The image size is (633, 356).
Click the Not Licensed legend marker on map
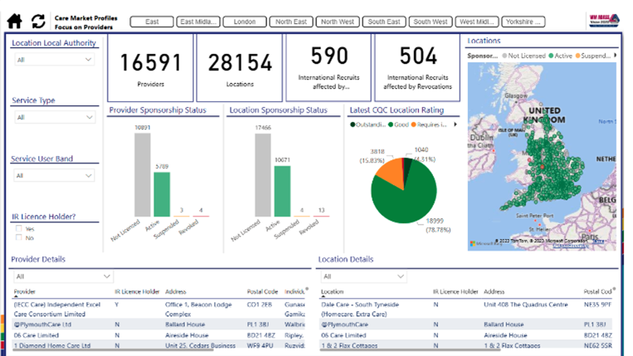point(505,56)
